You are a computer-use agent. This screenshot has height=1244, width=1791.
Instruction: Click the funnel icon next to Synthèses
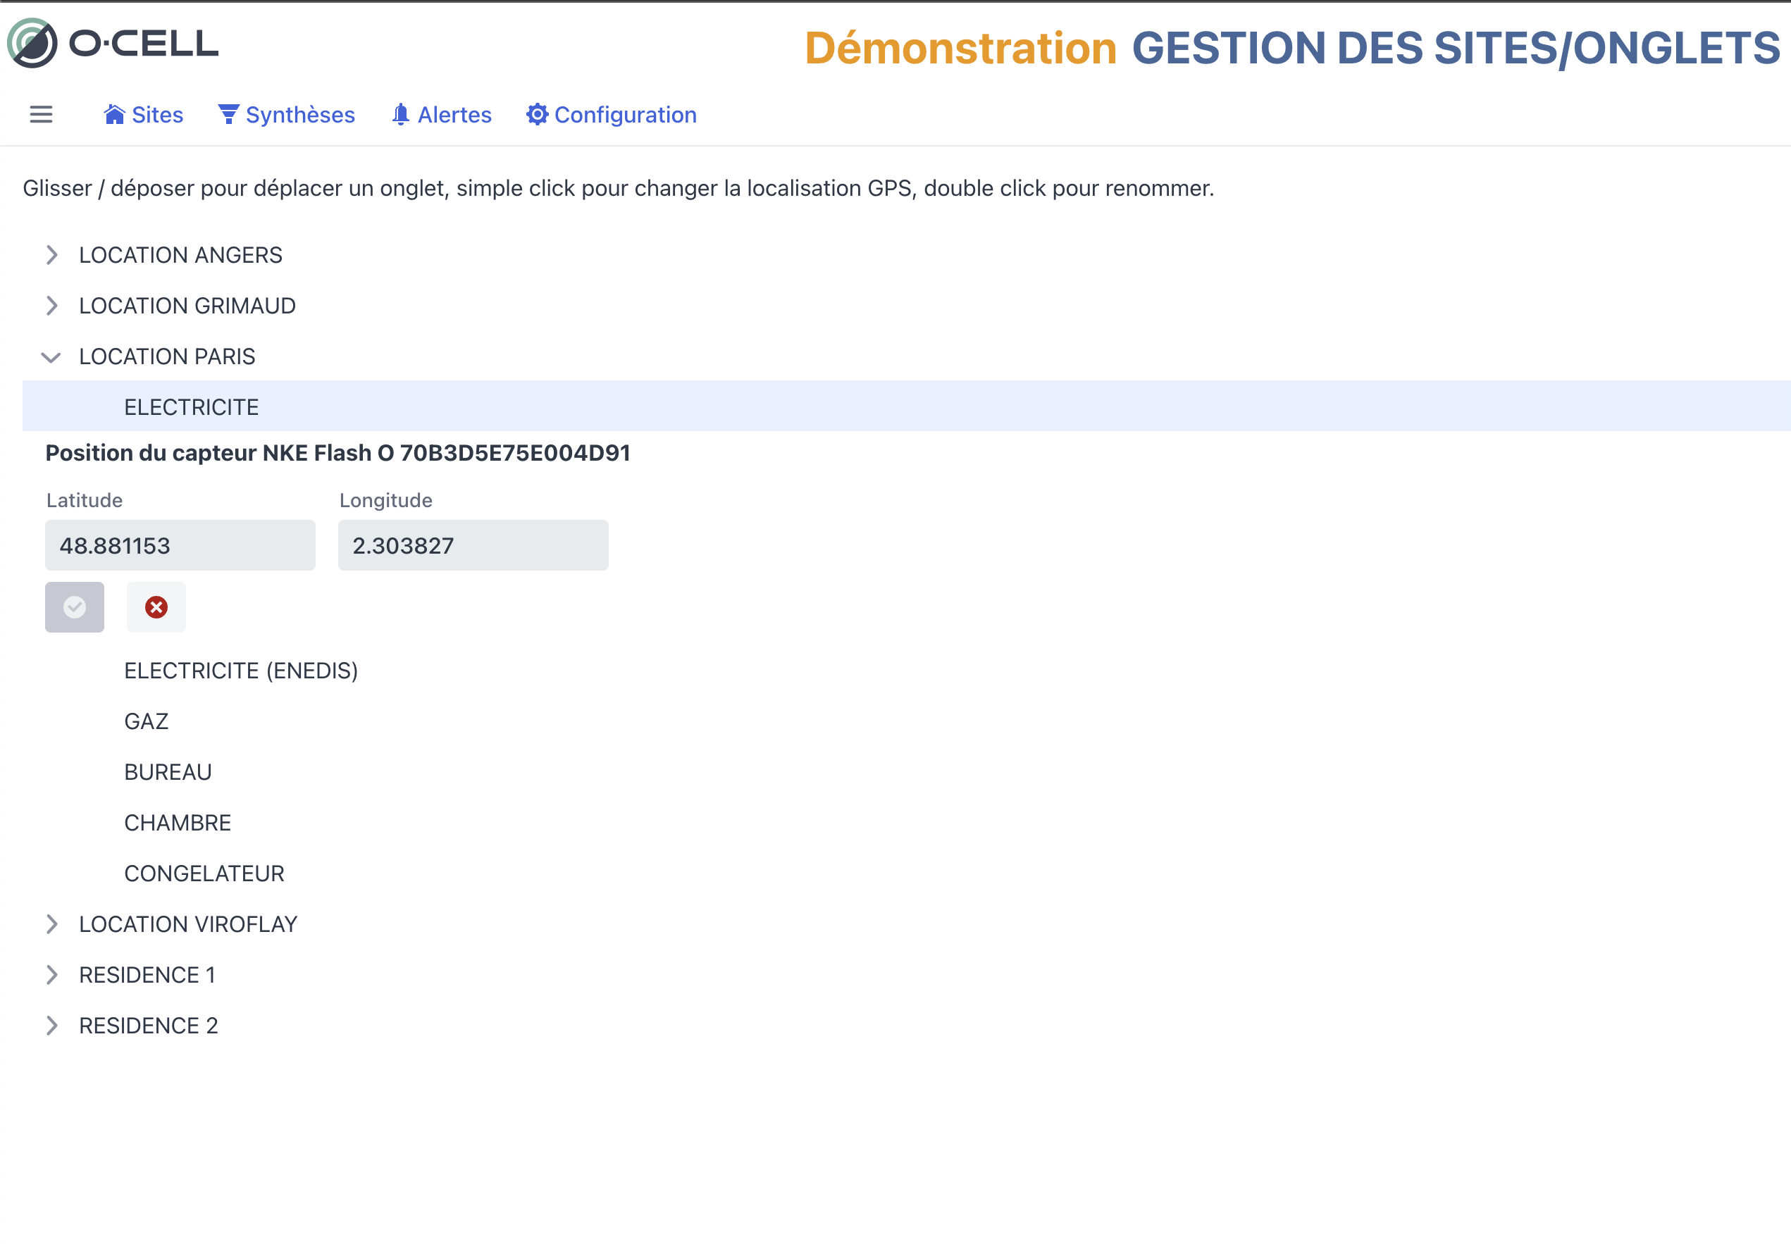228,115
